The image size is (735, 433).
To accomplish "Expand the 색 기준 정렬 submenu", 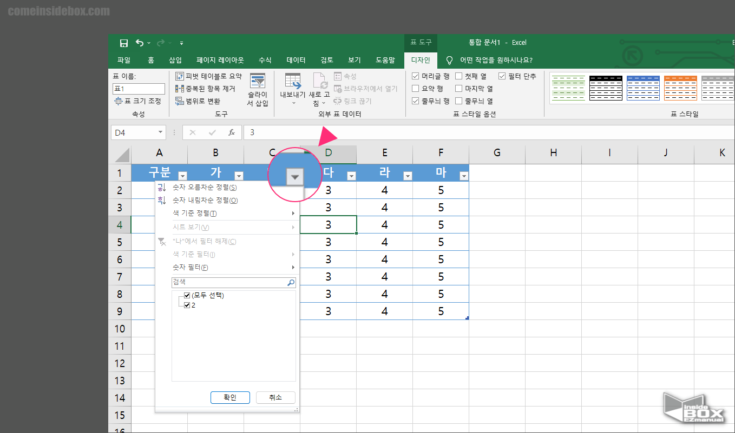I will (x=227, y=214).
